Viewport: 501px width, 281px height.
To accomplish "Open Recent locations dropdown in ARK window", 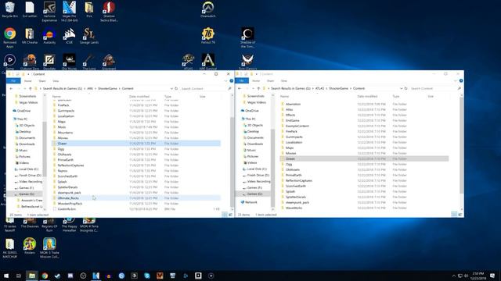I will 24,88.
